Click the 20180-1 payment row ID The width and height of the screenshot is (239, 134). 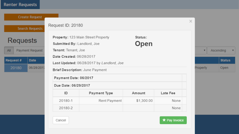[x=66, y=101]
